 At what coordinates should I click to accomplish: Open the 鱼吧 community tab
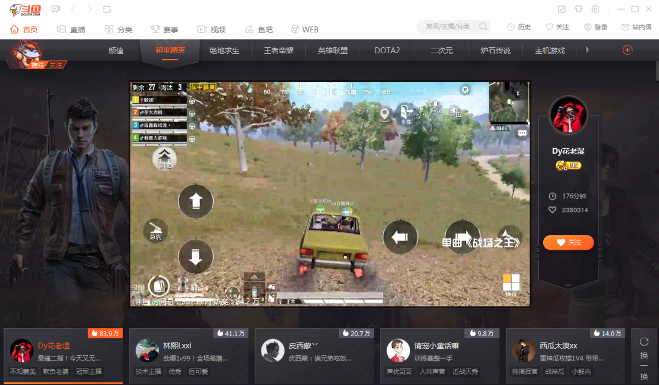(259, 29)
